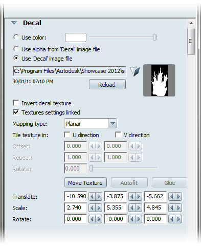The width and height of the screenshot is (201, 246).
Task: Collapse the Decal section triangle
Action: pyautogui.click(x=14, y=23)
